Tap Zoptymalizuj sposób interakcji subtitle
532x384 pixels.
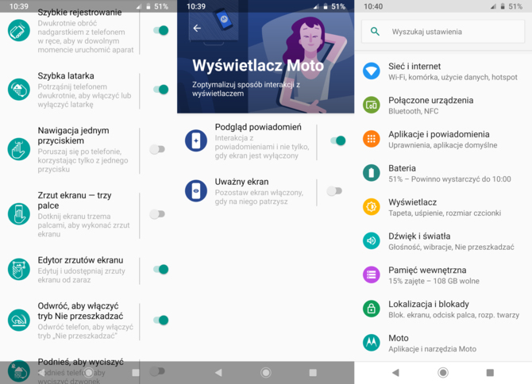click(246, 89)
